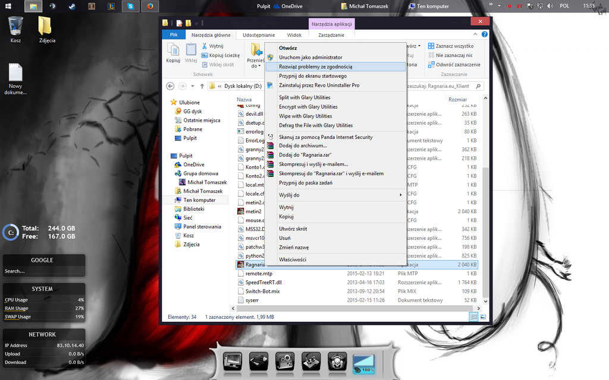
Task: Click the skull icon in the bottom dock
Action: (337, 362)
